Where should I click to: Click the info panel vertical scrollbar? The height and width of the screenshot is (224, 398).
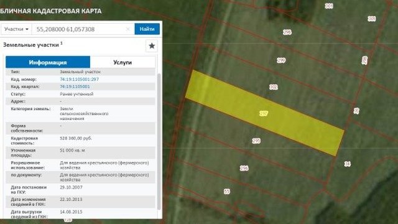(x=159, y=141)
